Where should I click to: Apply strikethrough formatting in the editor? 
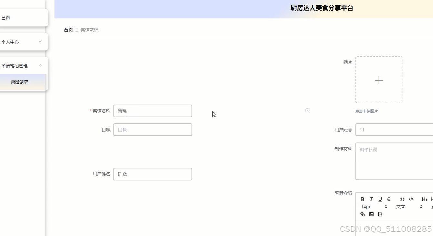(389, 199)
